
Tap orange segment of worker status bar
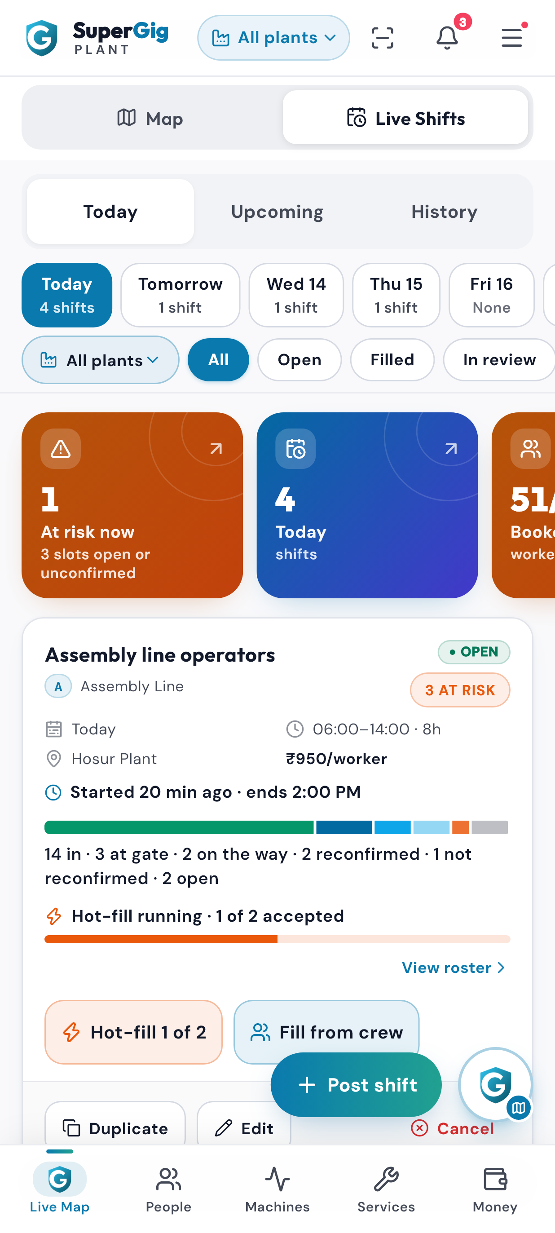tap(460, 827)
